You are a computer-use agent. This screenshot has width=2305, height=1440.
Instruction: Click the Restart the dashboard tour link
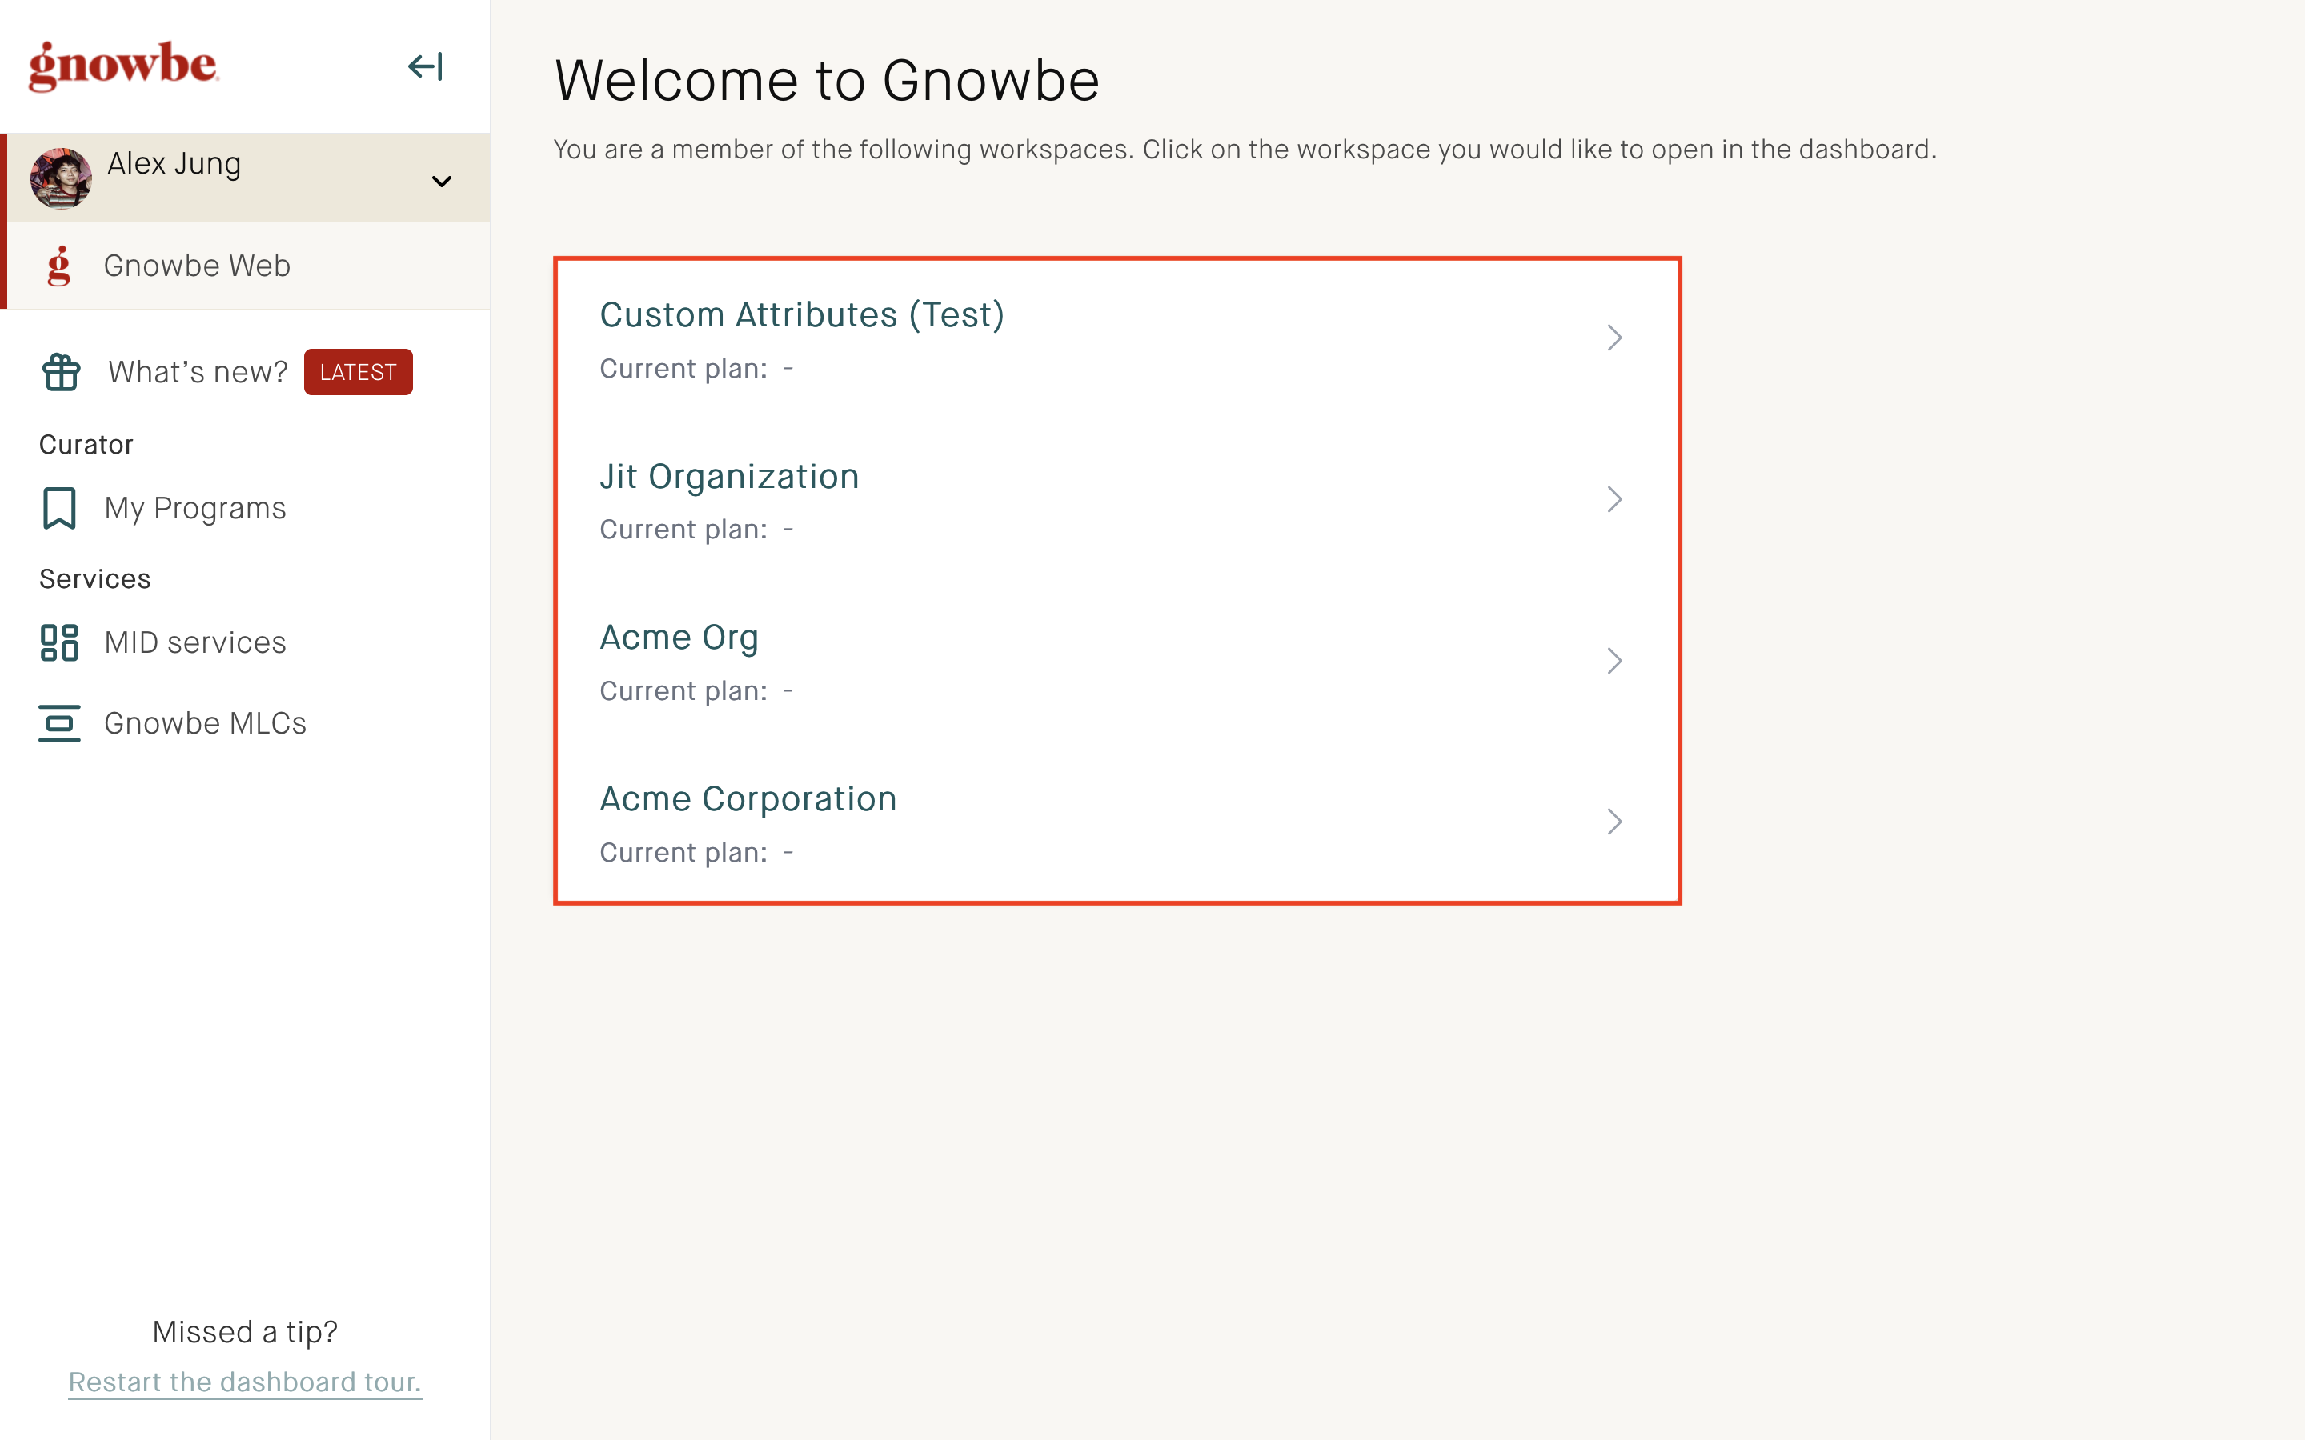coord(244,1382)
